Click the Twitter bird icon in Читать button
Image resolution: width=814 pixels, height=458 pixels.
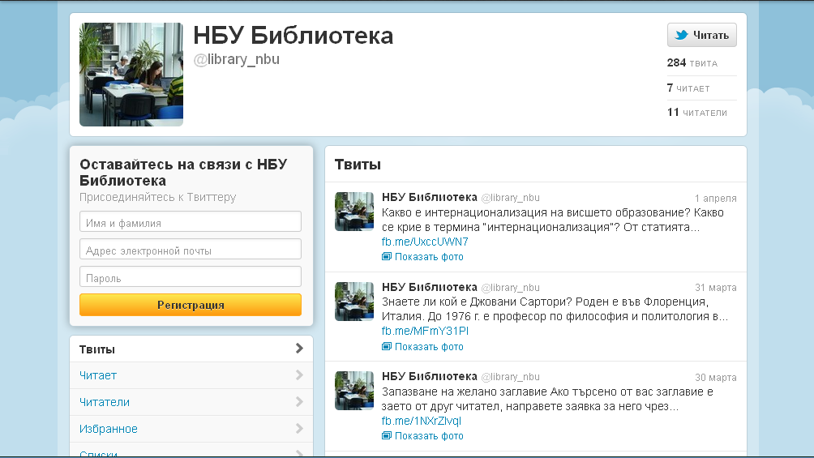click(681, 35)
